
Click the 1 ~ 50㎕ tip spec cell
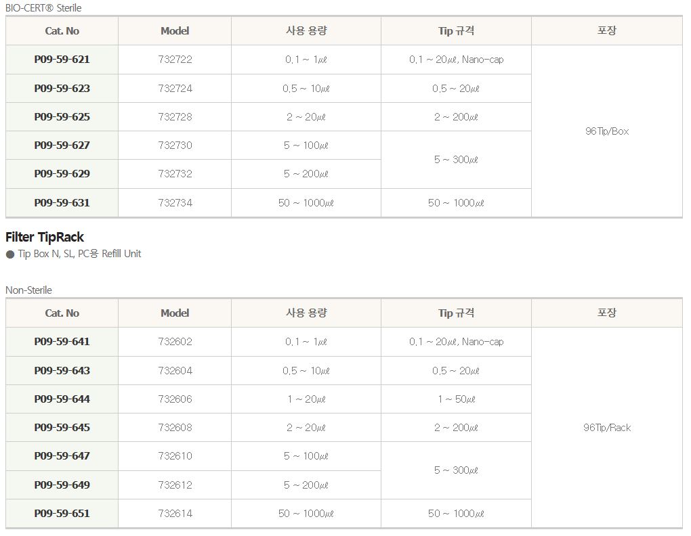456,399
